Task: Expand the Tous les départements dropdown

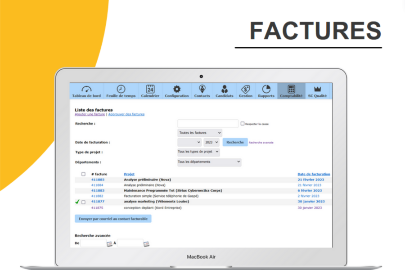Action: click(209, 162)
